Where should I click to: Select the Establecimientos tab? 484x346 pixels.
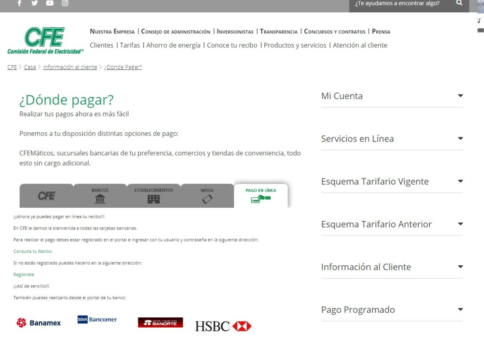[154, 196]
